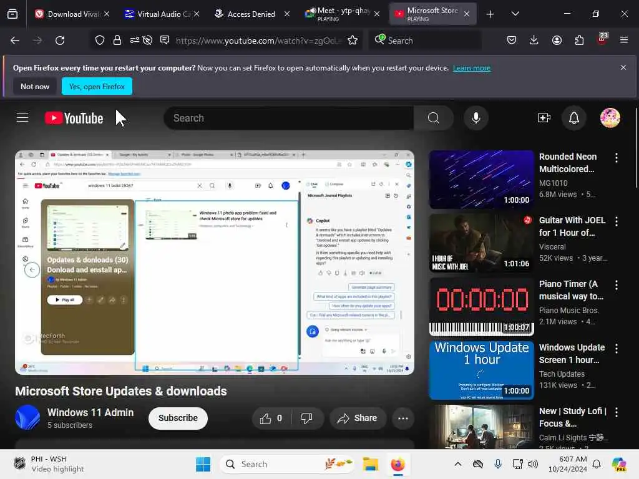Go back with the browser arrow
Screen dimensions: 639x479
point(15,41)
